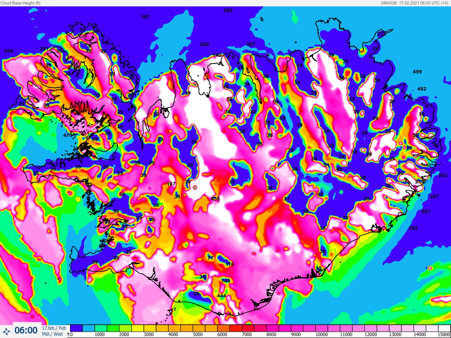Pick the white 15000 ft legend swatch
This screenshot has width=451, height=338.
444,328
